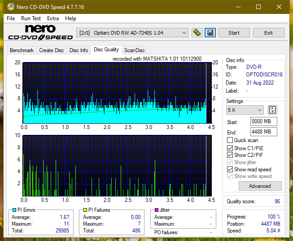Open the Help menu
The height and width of the screenshot is (241, 293).
[70, 18]
